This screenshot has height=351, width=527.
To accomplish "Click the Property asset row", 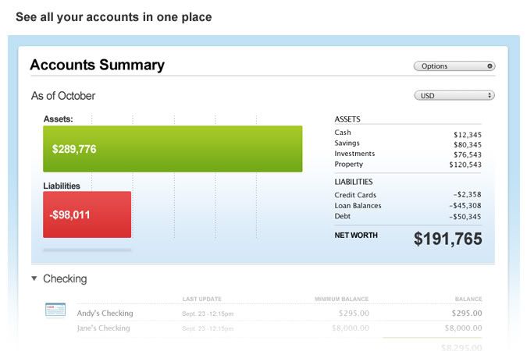I will tap(408, 165).
